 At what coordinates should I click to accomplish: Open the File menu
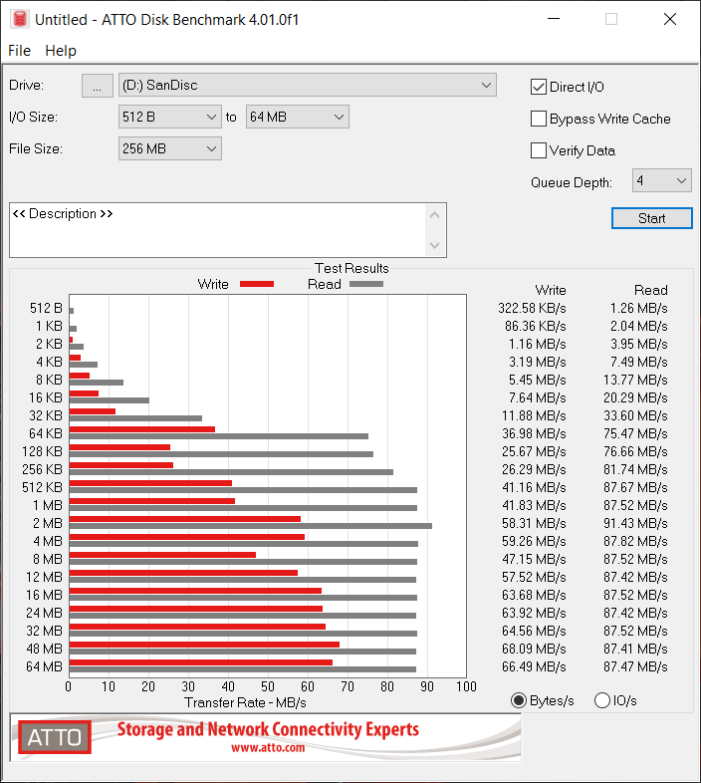coord(20,51)
